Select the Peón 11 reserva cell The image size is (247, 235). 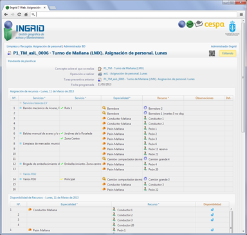[163, 149]
